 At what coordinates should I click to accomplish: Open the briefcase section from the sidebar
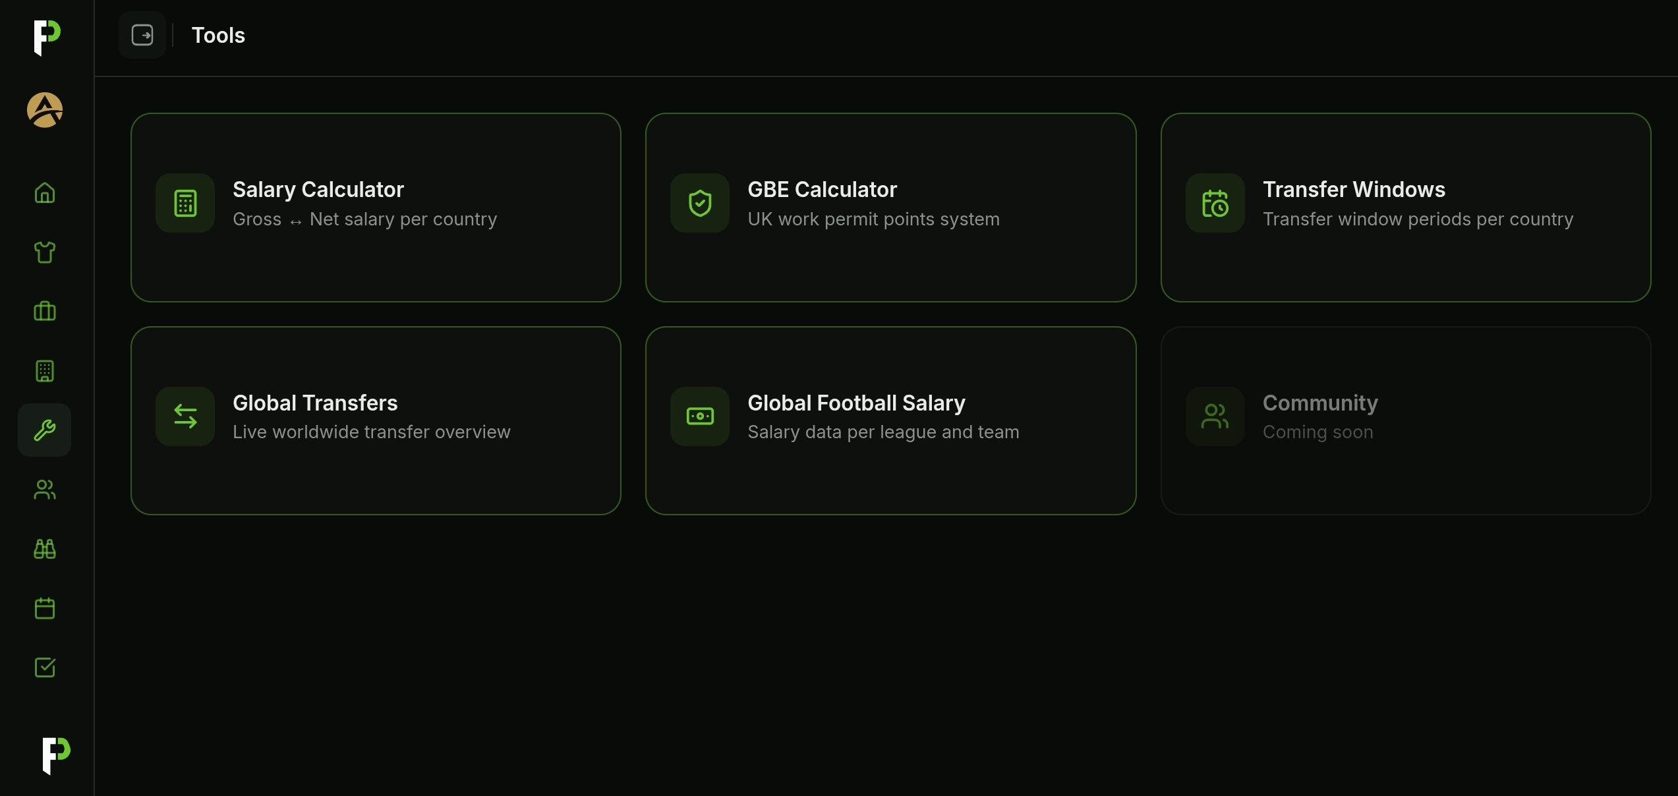tap(43, 311)
